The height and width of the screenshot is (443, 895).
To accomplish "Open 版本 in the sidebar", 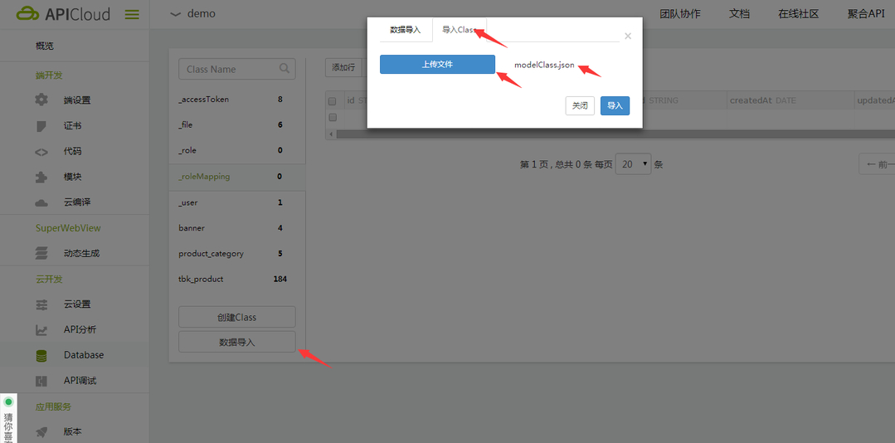I will pos(74,432).
